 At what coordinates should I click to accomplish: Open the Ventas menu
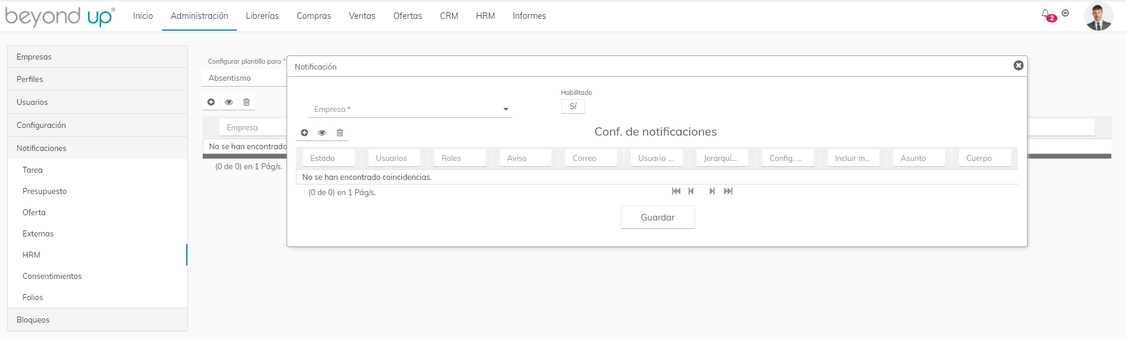[x=362, y=16]
